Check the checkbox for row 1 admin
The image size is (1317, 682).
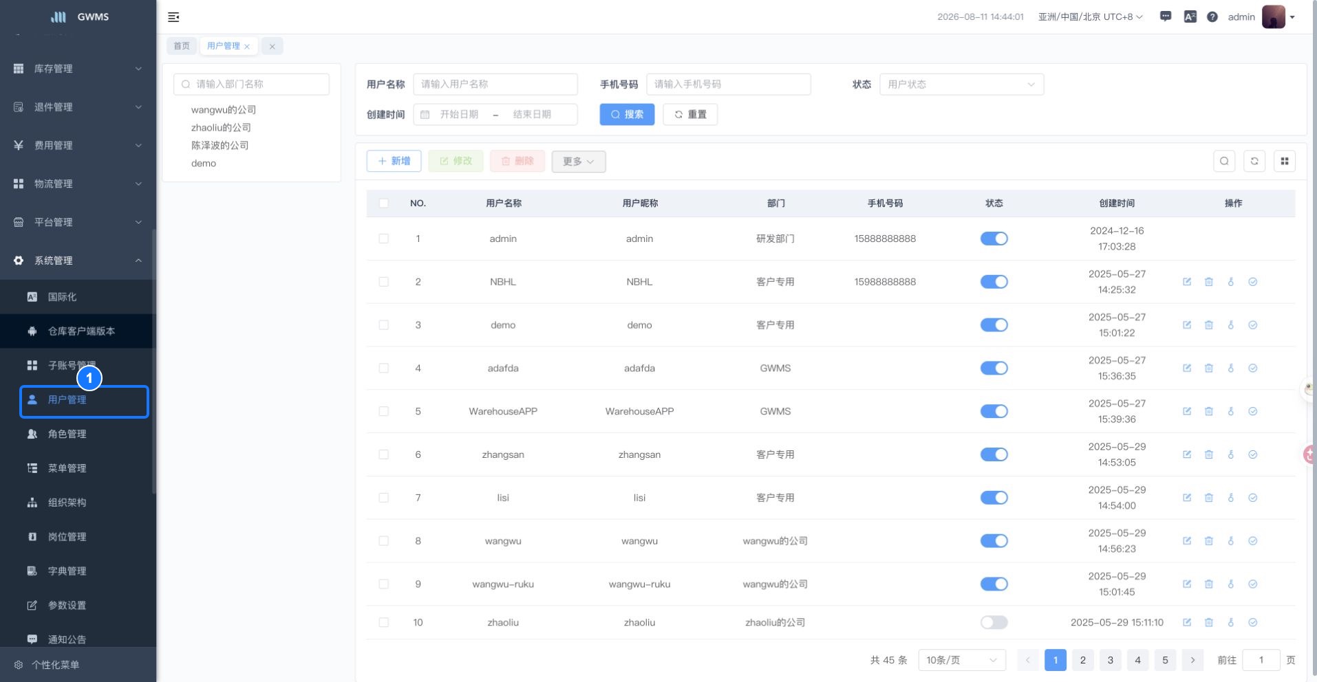[x=384, y=239]
